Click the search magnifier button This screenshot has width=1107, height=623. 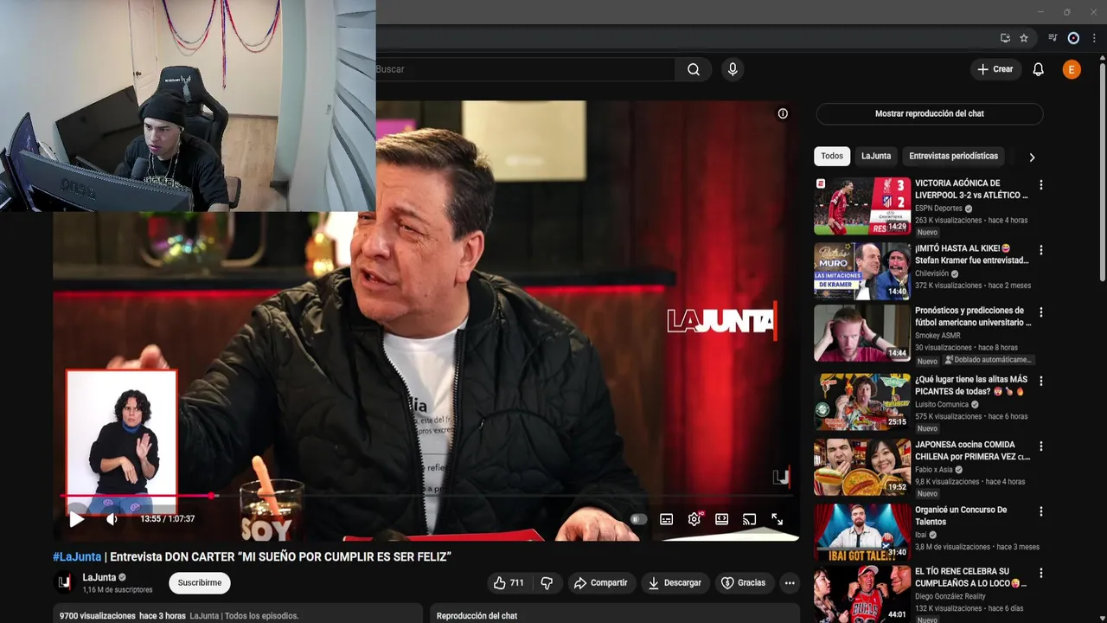tap(694, 69)
